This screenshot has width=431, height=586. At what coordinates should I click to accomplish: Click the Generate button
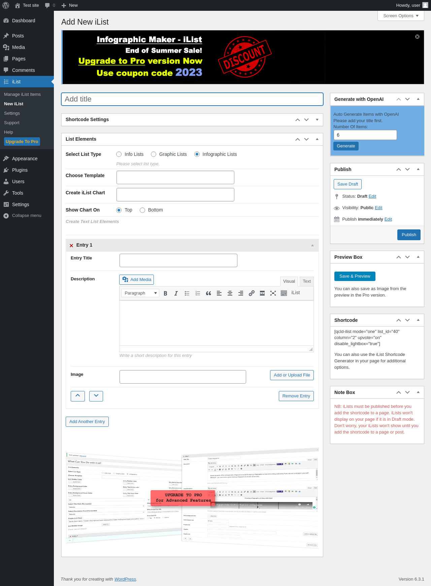(346, 146)
